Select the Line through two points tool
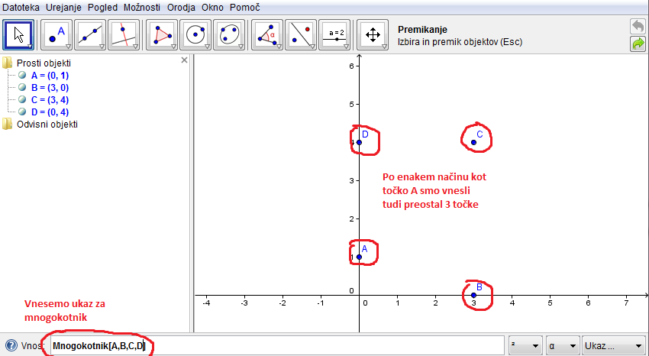 90,35
